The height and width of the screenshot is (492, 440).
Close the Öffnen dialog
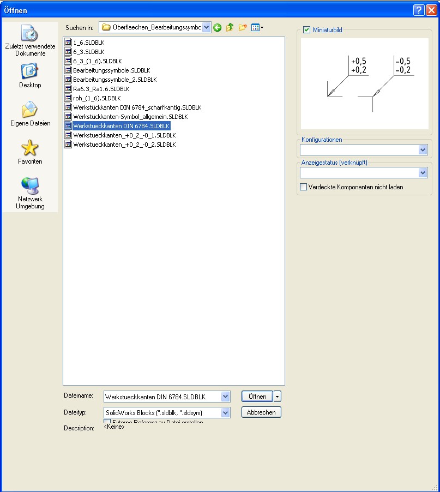pyautogui.click(x=431, y=10)
